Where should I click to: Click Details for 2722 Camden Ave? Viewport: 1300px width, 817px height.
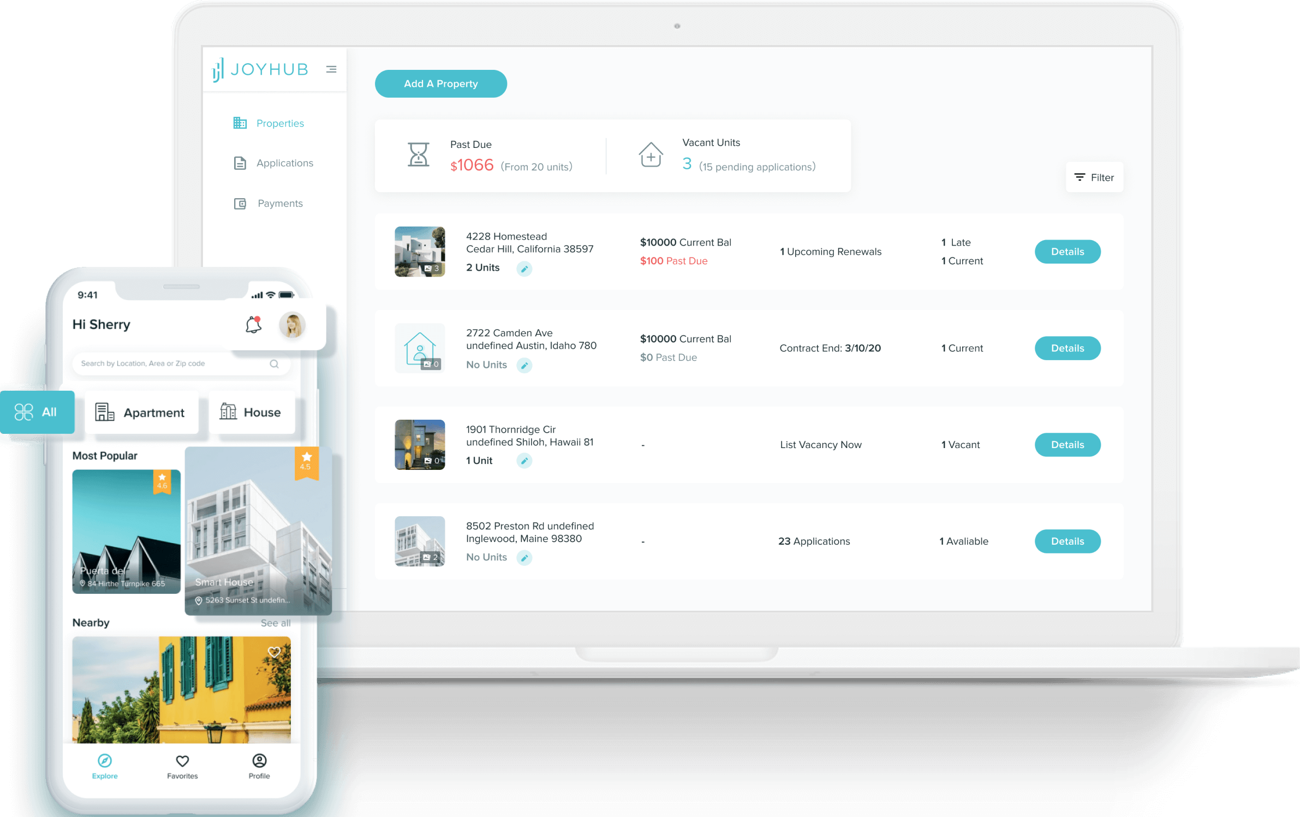(1067, 348)
